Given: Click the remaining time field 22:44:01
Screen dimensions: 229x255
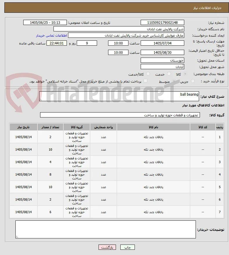Looking at the screenshot, I should [x=57, y=43].
